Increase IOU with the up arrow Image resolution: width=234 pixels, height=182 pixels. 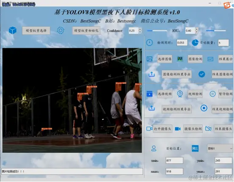197,29
